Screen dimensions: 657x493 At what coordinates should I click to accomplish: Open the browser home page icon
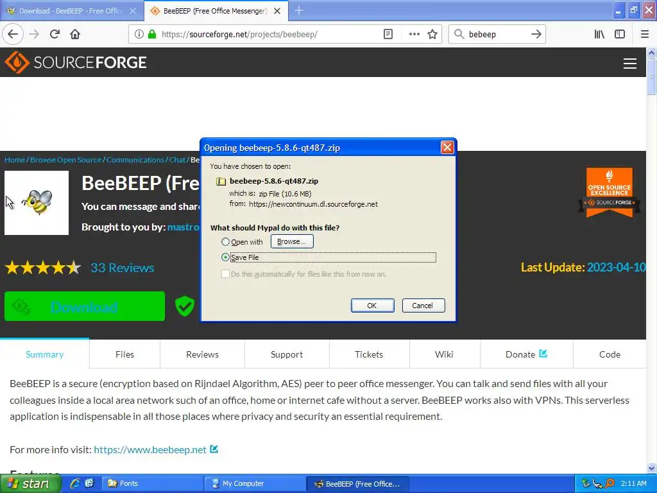[x=75, y=34]
